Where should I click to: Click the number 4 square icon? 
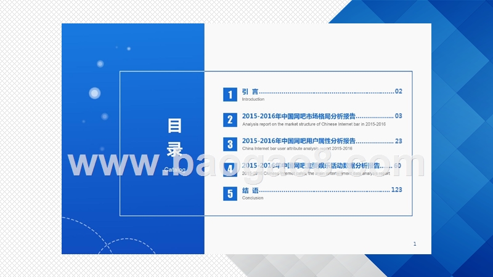pos(230,169)
